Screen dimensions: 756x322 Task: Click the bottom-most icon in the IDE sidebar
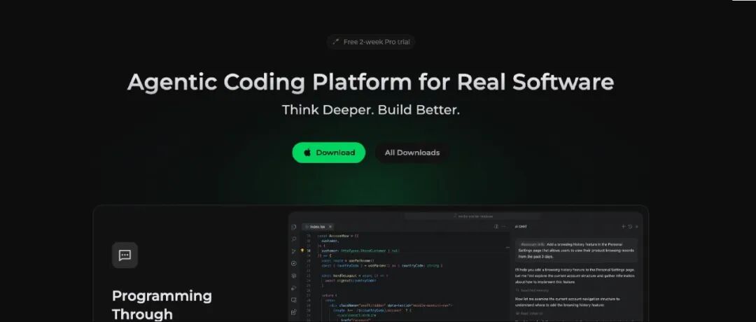[x=293, y=312]
